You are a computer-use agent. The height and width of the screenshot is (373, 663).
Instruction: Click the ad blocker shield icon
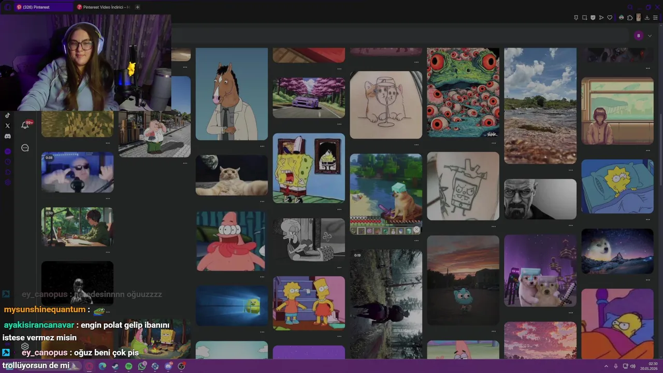point(593,18)
